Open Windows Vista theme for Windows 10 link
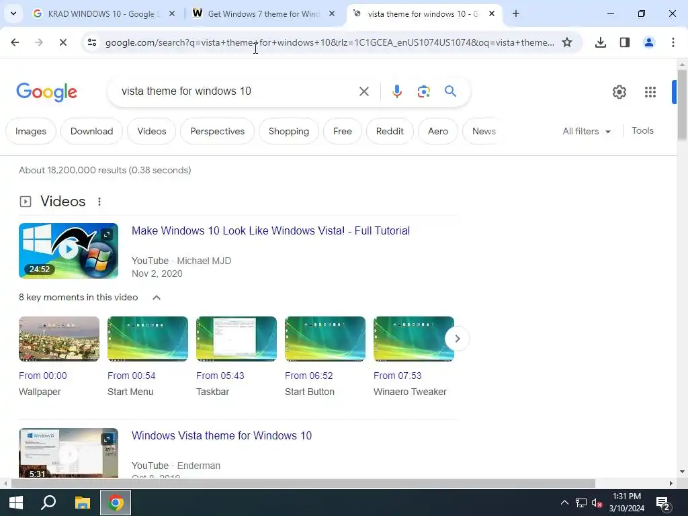 [222, 435]
